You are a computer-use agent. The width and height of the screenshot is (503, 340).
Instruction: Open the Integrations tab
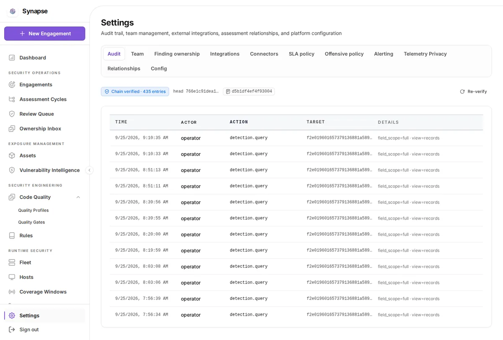225,54
